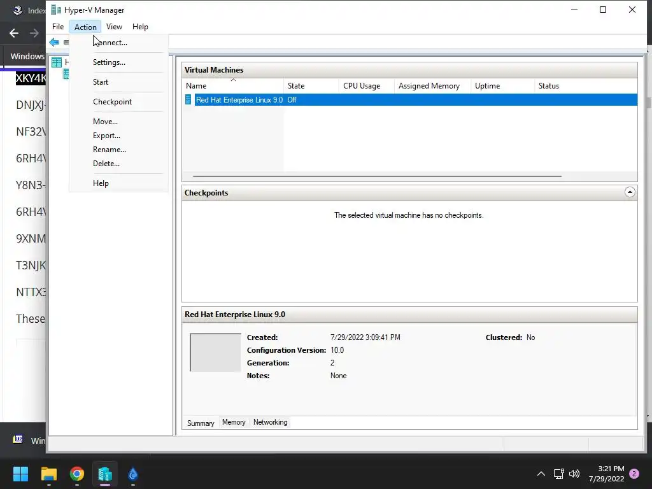Click the blue Back arrow toolbar icon
The height and width of the screenshot is (489, 652).
(x=54, y=42)
